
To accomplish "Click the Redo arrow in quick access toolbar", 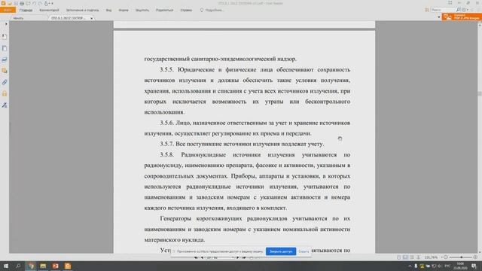I will pyautogui.click(x=40, y=3).
